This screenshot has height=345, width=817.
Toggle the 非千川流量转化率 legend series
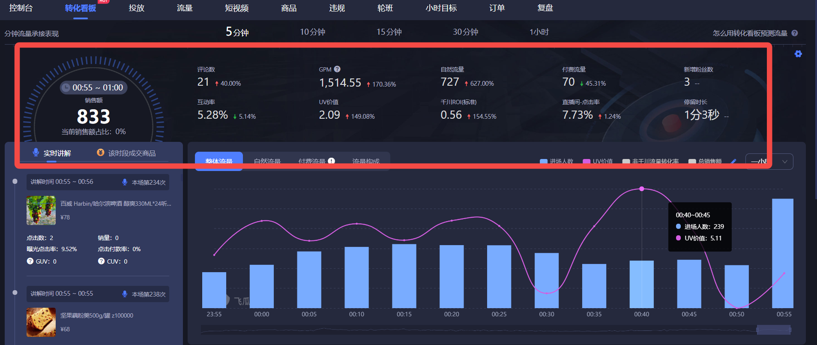(x=650, y=162)
